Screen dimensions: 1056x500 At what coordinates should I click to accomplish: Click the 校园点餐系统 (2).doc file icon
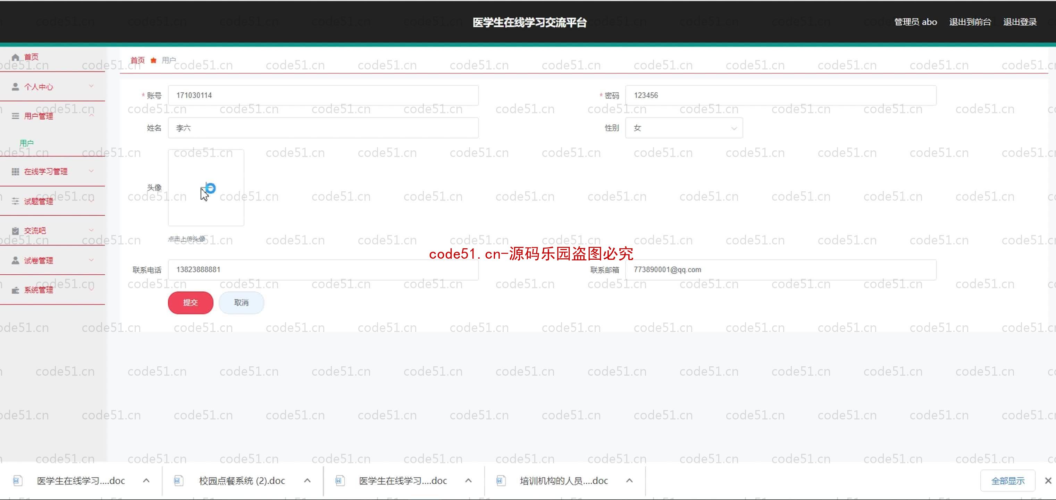tap(178, 480)
